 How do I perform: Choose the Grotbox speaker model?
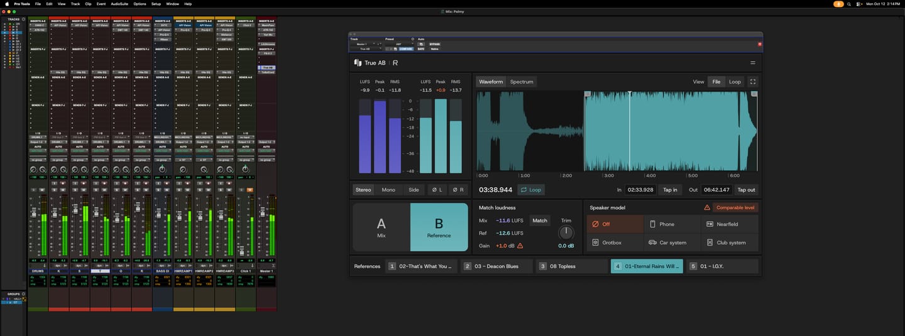click(615, 242)
